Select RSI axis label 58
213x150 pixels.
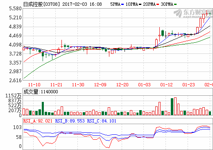19,137
